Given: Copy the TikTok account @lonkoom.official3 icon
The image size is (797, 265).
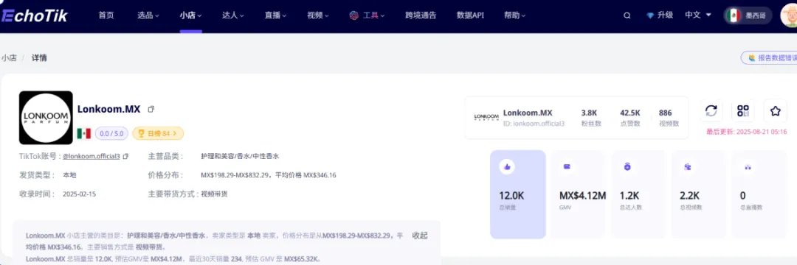Looking at the screenshot, I should pyautogui.click(x=125, y=157).
